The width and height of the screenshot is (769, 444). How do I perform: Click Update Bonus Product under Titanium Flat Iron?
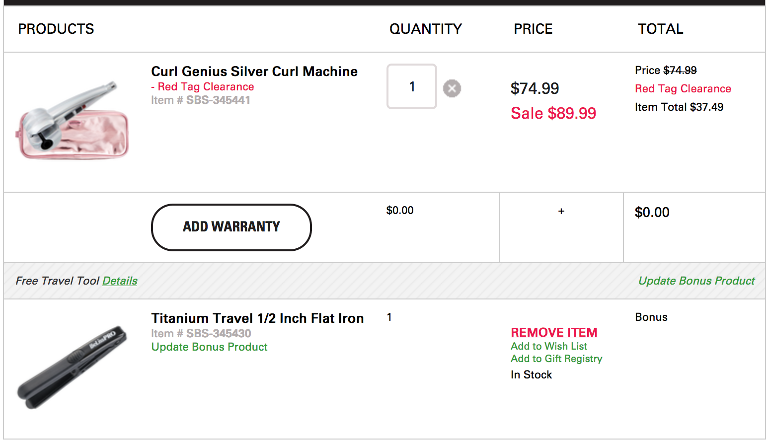pyautogui.click(x=209, y=347)
